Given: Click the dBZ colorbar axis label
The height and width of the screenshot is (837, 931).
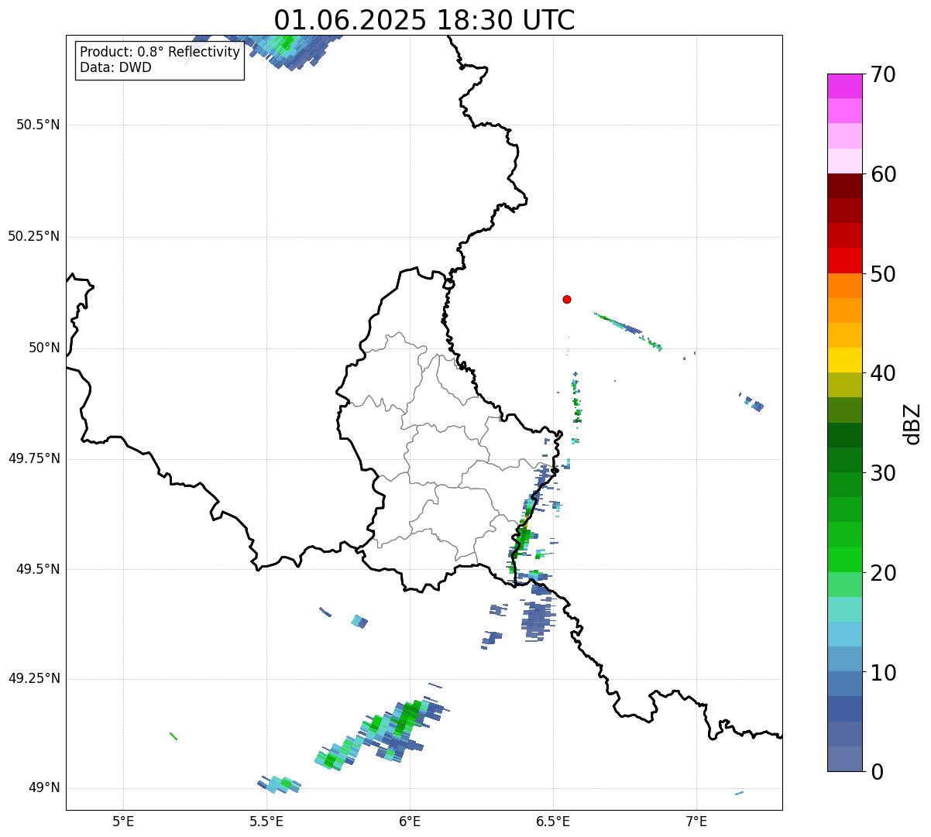Looking at the screenshot, I should [x=912, y=424].
